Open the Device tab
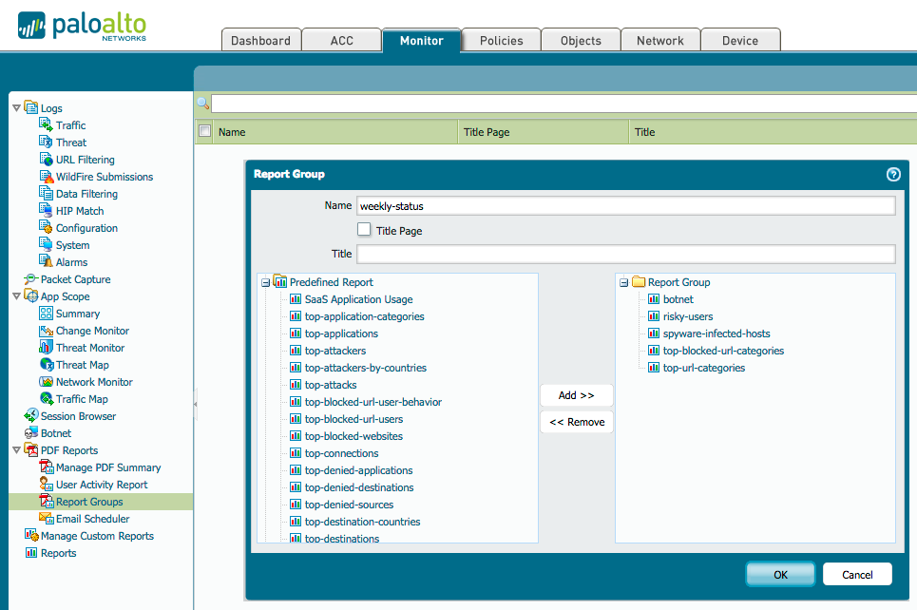 pos(739,41)
